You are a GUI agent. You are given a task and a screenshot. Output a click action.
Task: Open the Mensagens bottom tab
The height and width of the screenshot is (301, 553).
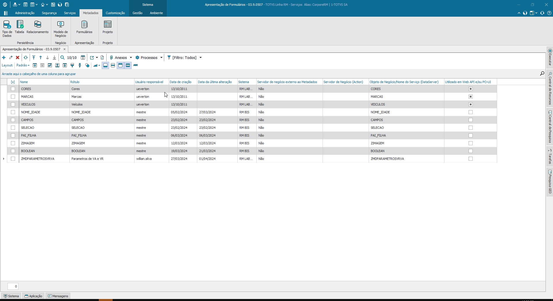[58, 296]
